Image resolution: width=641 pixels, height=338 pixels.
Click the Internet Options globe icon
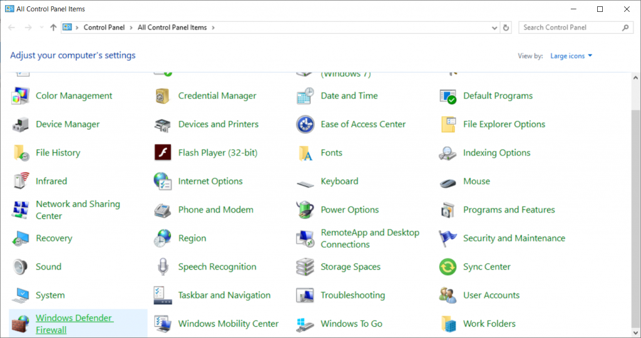162,181
